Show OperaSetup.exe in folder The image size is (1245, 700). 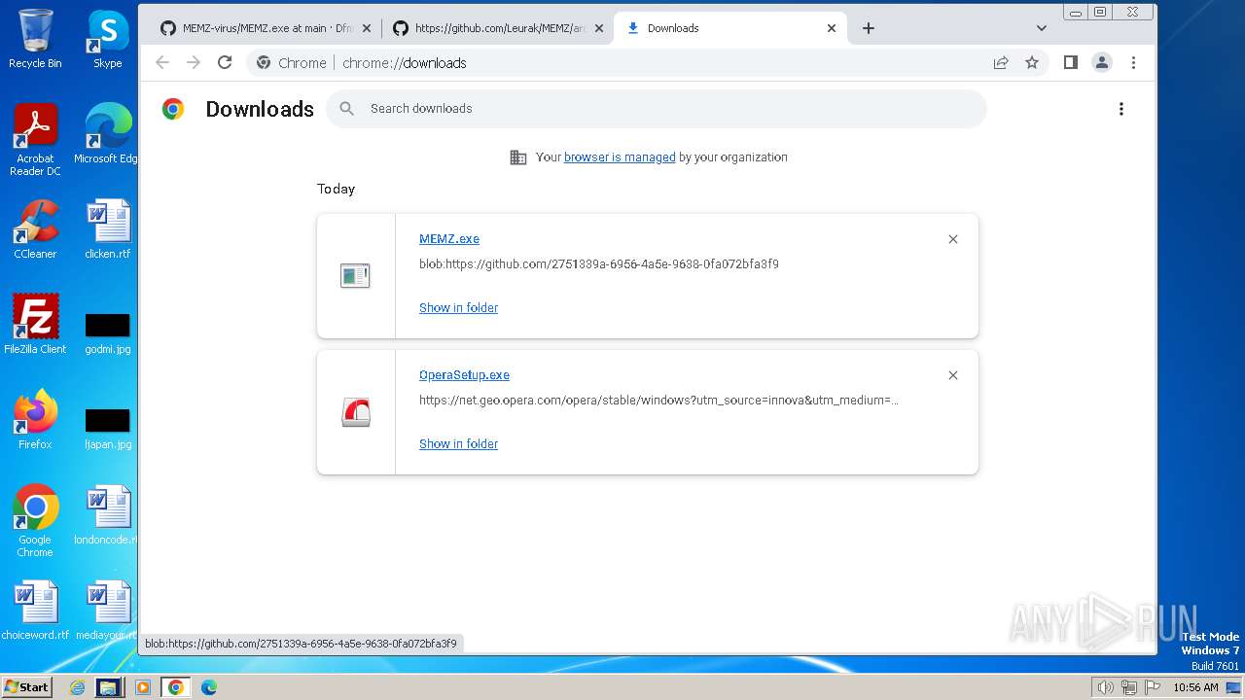coord(458,443)
